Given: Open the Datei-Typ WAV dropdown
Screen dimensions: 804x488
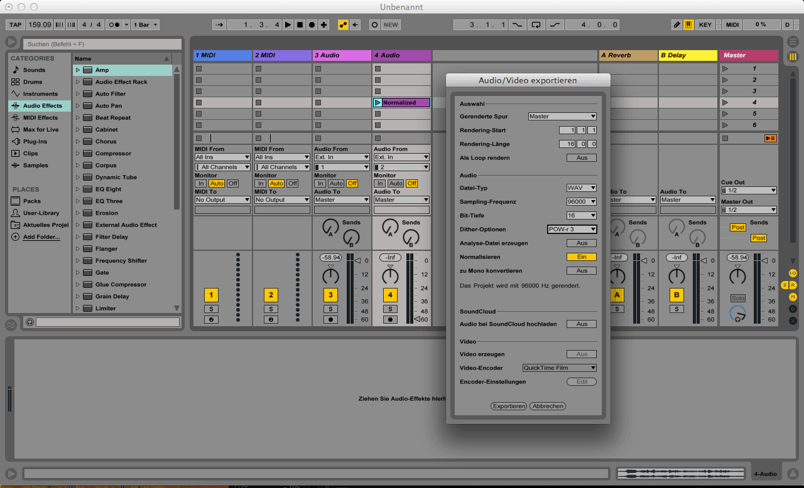Looking at the screenshot, I should 581,188.
